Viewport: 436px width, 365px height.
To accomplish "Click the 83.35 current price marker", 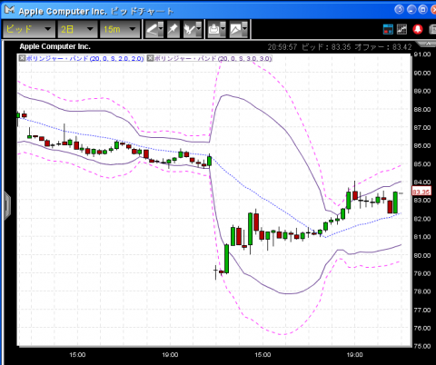I will pos(421,192).
